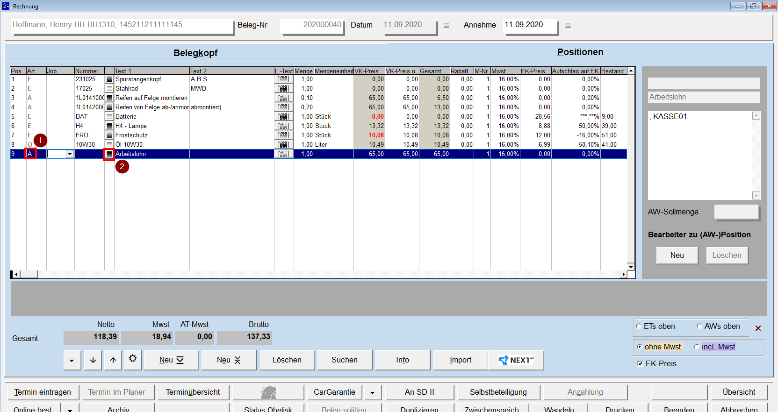Open list icon next to Annahme field
778x412 pixels.
[568, 25]
